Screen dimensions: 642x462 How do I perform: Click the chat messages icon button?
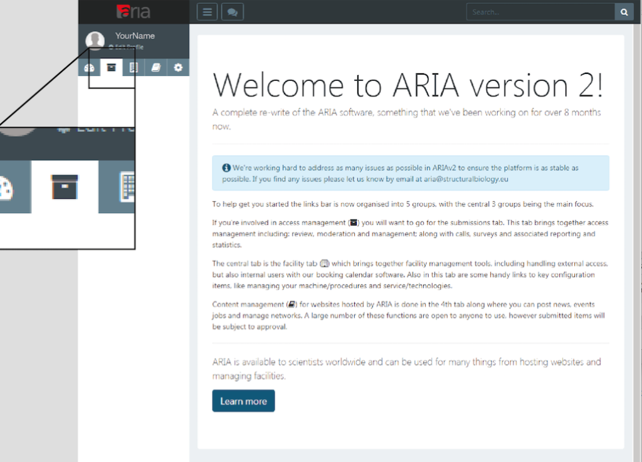point(232,12)
